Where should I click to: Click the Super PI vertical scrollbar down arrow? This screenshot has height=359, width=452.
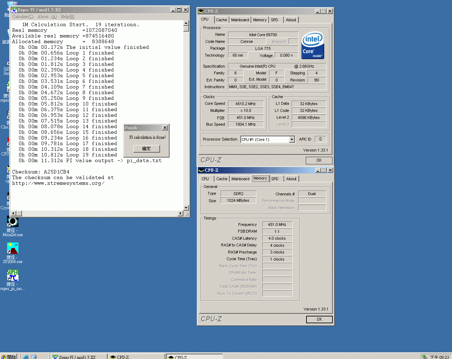pos(186,208)
